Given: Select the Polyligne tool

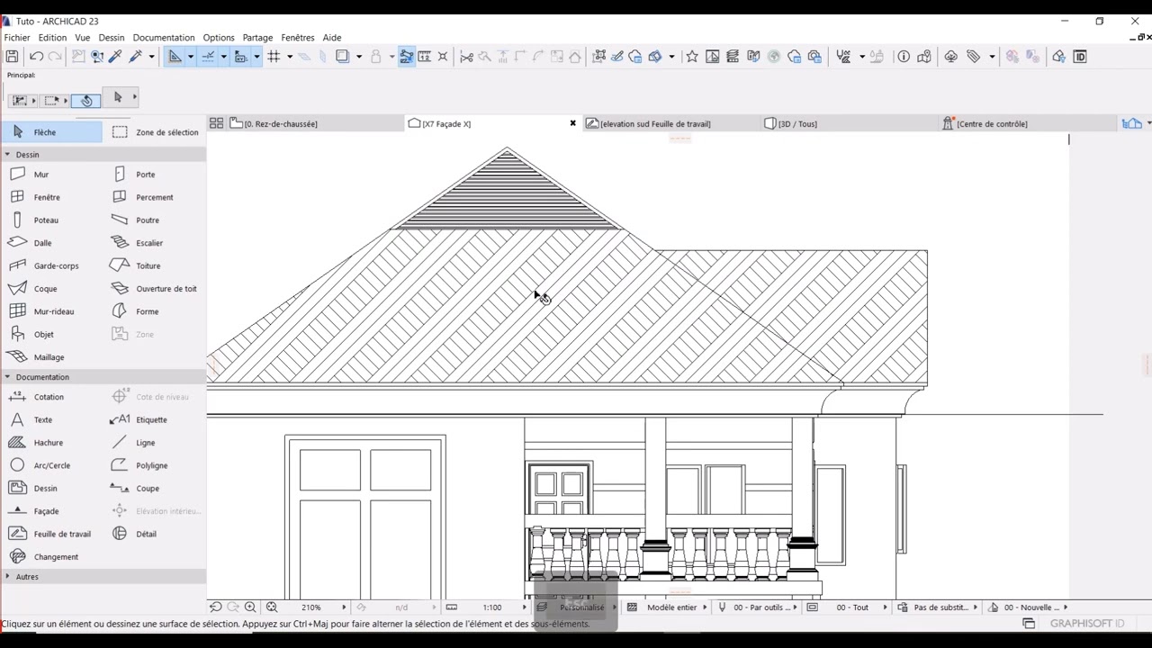Looking at the screenshot, I should pos(155,465).
